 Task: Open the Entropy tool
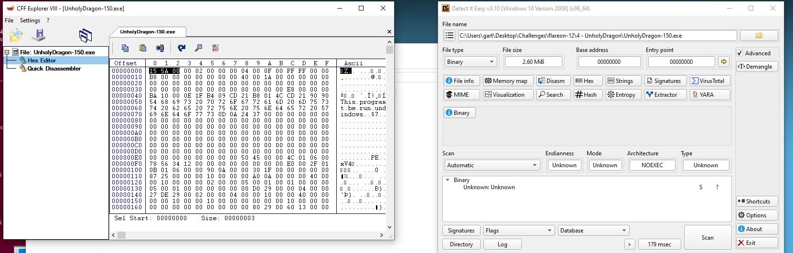623,94
